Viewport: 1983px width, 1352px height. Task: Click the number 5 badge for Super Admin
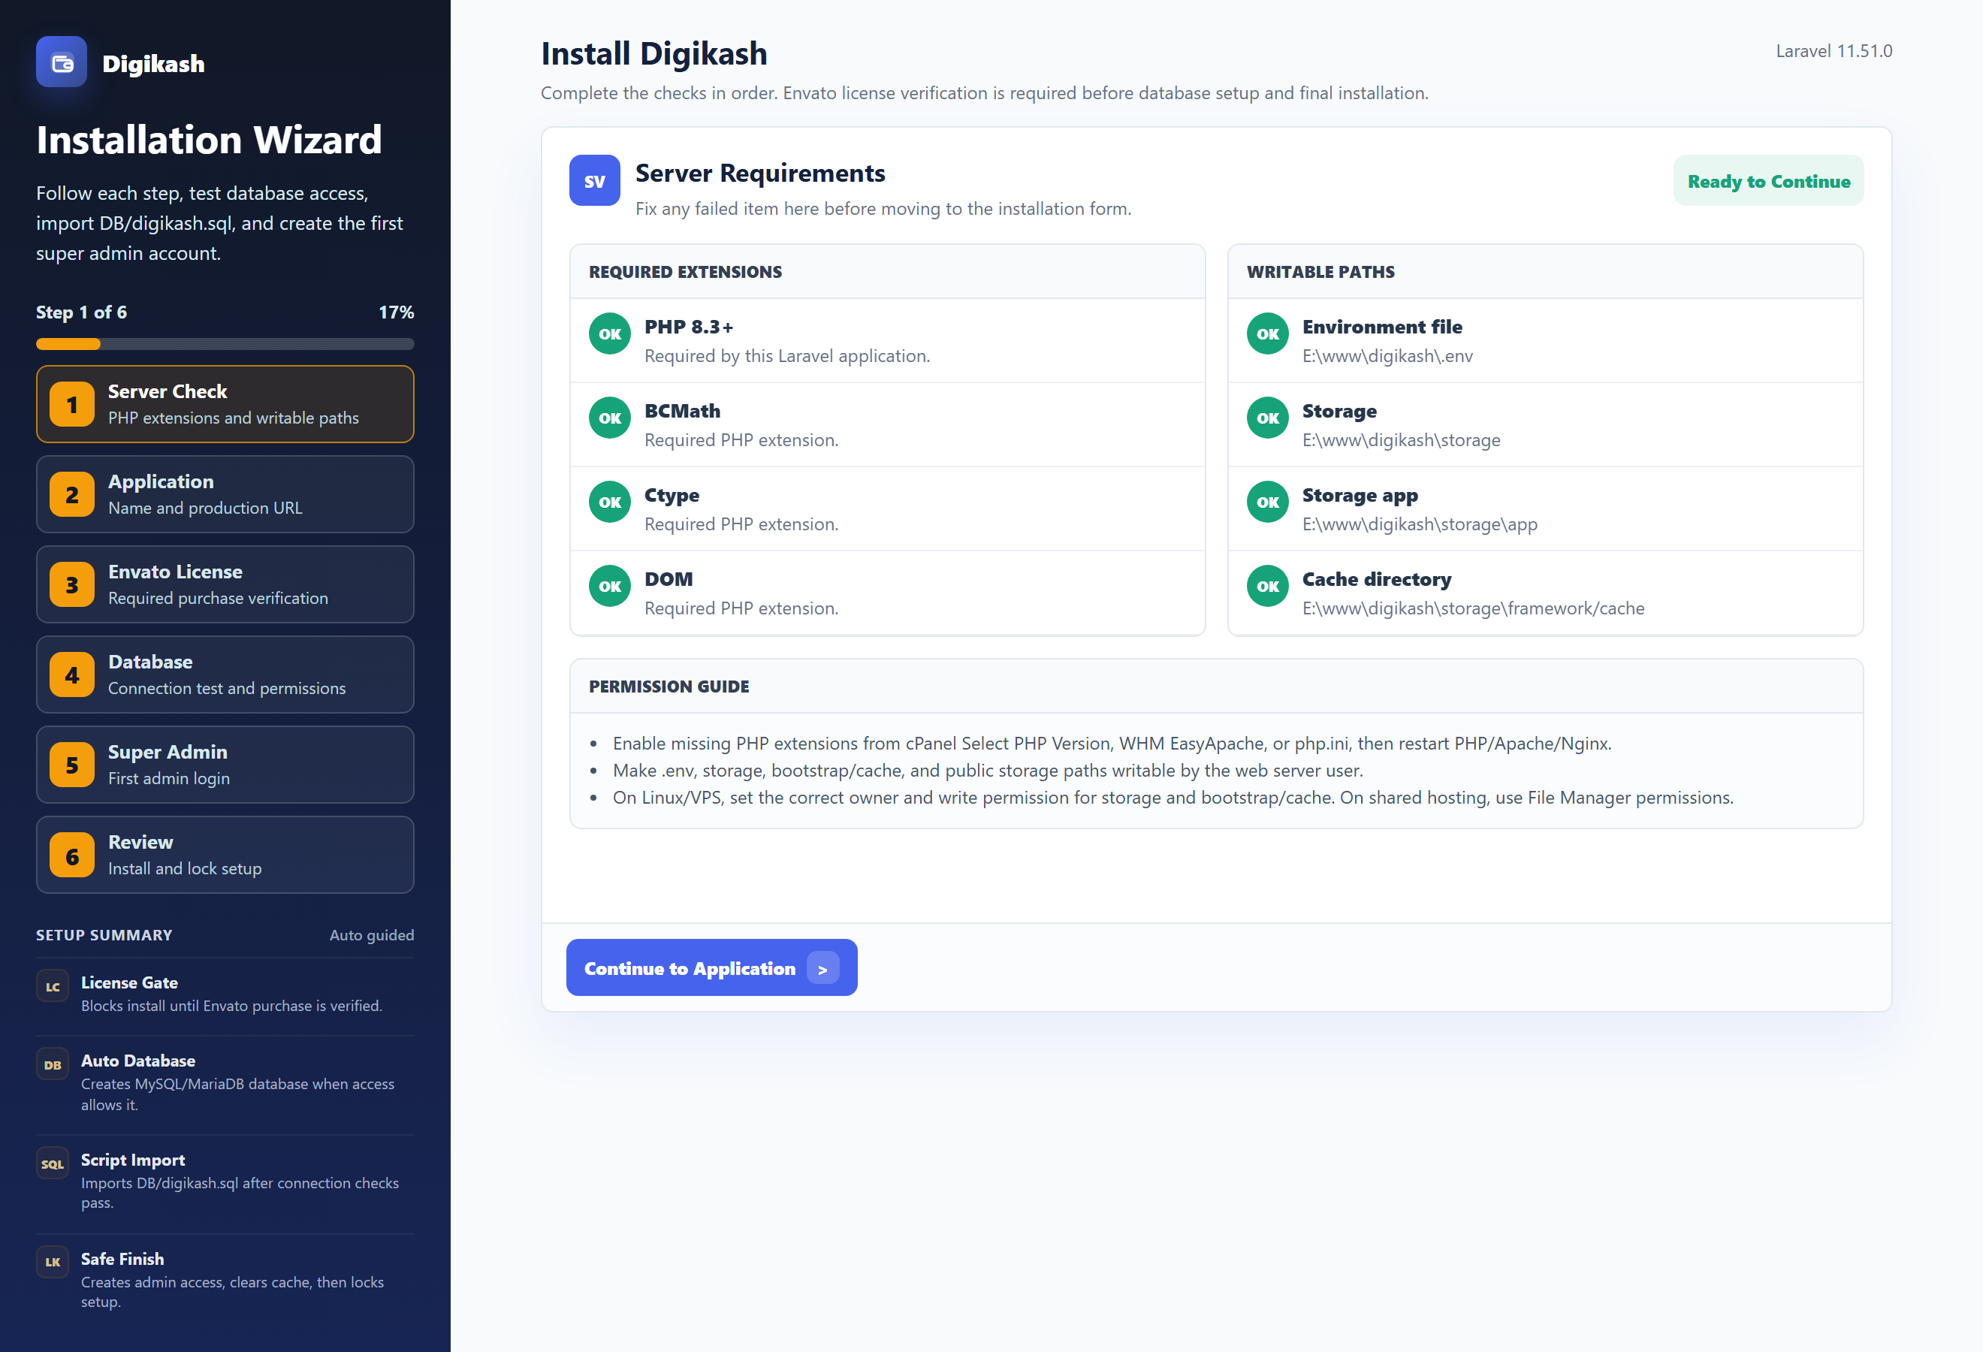point(71,765)
